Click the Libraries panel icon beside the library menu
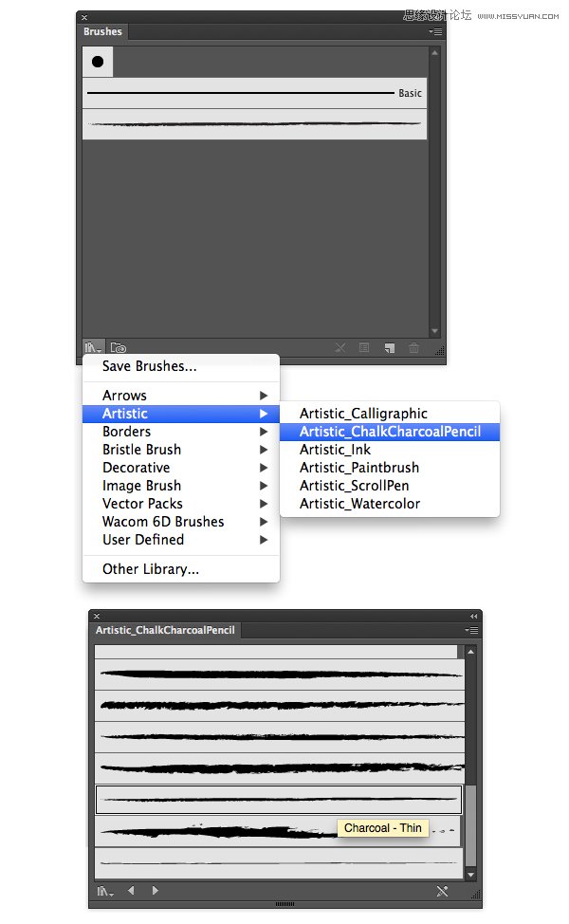Screen dimensions: 569x924 pyautogui.click(x=119, y=348)
